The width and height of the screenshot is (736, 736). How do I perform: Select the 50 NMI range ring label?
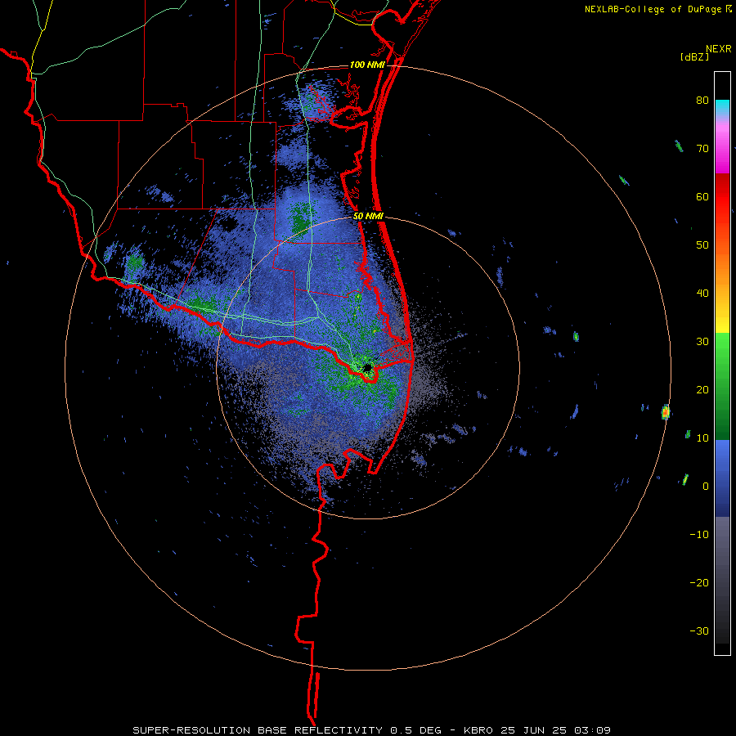368,217
